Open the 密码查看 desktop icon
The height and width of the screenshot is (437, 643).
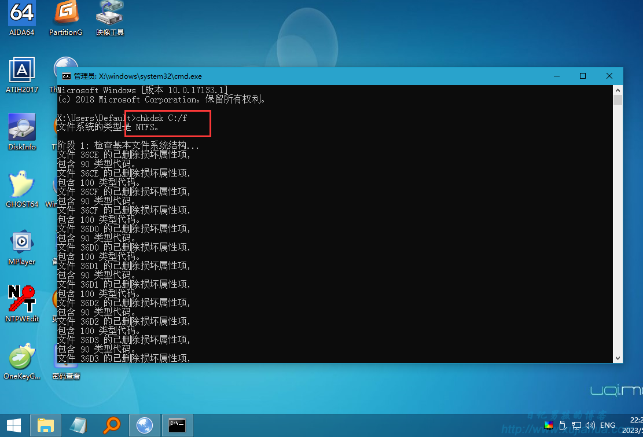[x=65, y=362]
